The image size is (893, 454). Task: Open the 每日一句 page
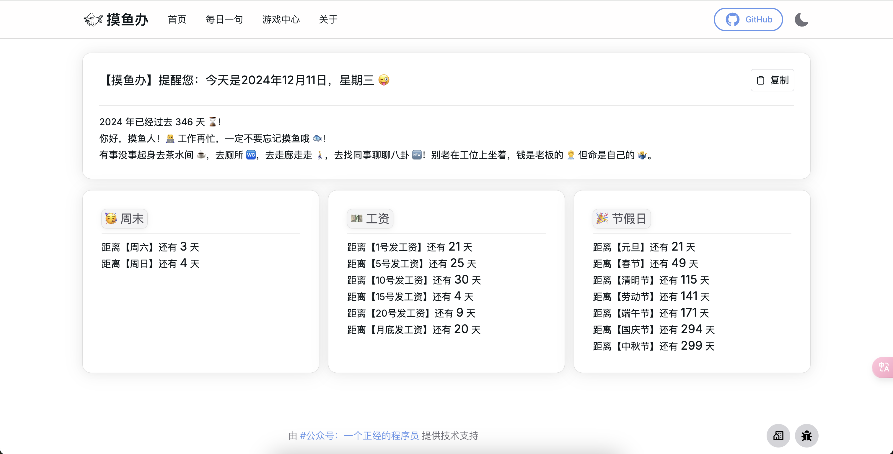click(x=224, y=19)
